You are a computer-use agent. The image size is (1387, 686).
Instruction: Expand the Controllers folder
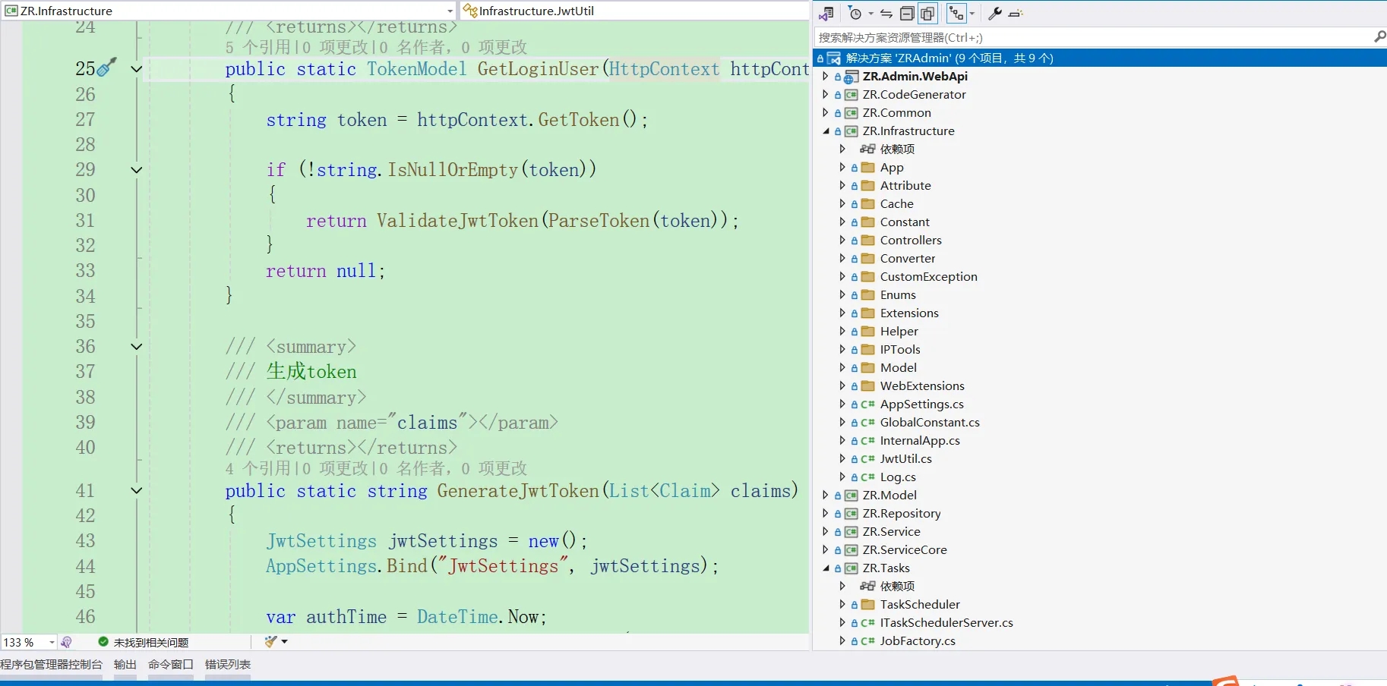coord(842,240)
